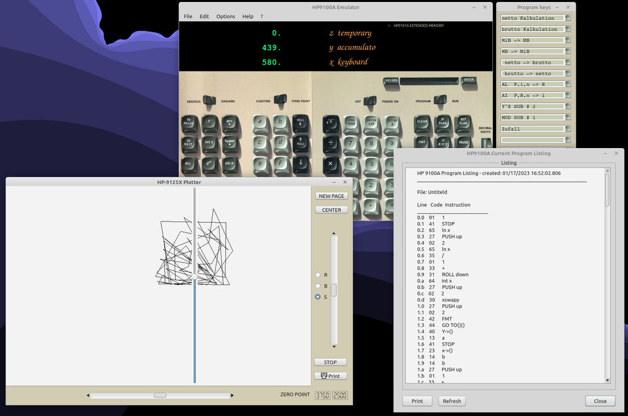Click the CHG SIGN key
The height and width of the screenshot is (416, 628).
(x=352, y=124)
